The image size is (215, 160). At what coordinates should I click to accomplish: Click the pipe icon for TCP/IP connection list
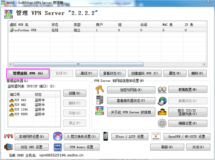pyautogui.click(x=162, y=112)
